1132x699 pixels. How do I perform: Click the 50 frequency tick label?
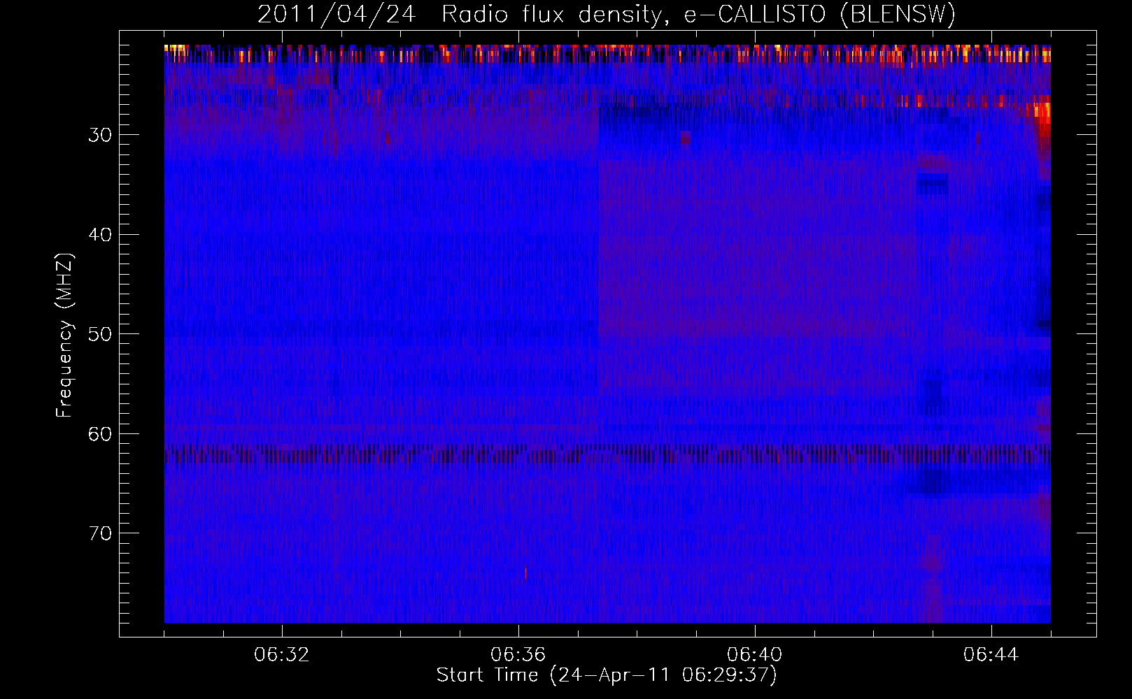(100, 334)
